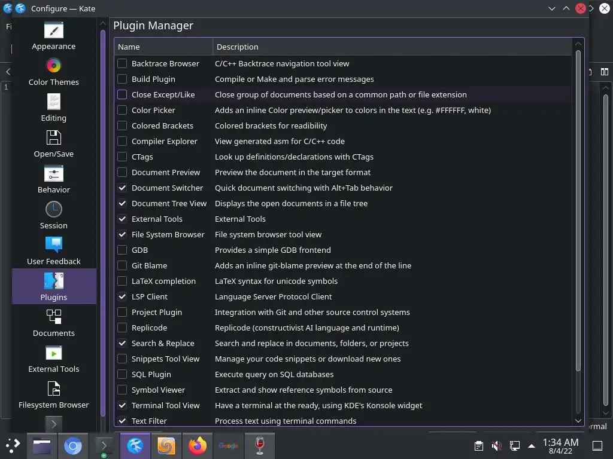Open the Editing settings page
The height and width of the screenshot is (459, 613).
tap(53, 108)
